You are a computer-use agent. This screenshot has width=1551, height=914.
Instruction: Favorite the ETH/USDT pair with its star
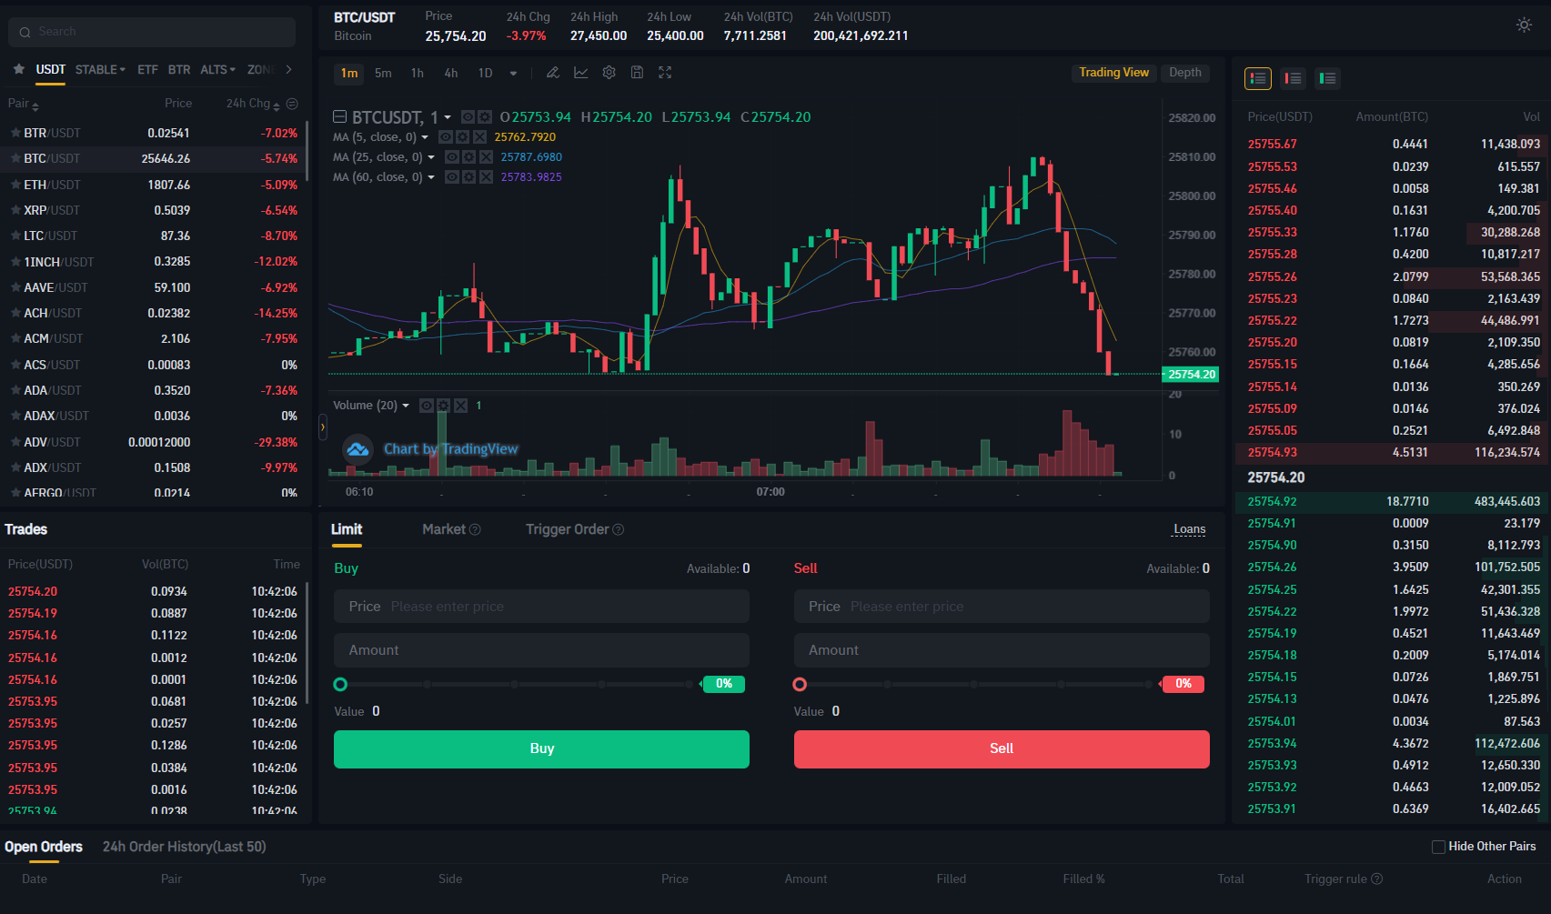point(15,184)
